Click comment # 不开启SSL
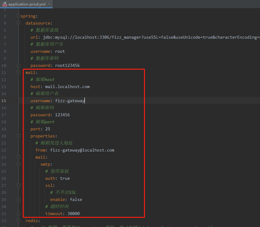260x227 pixels. tap(63, 192)
